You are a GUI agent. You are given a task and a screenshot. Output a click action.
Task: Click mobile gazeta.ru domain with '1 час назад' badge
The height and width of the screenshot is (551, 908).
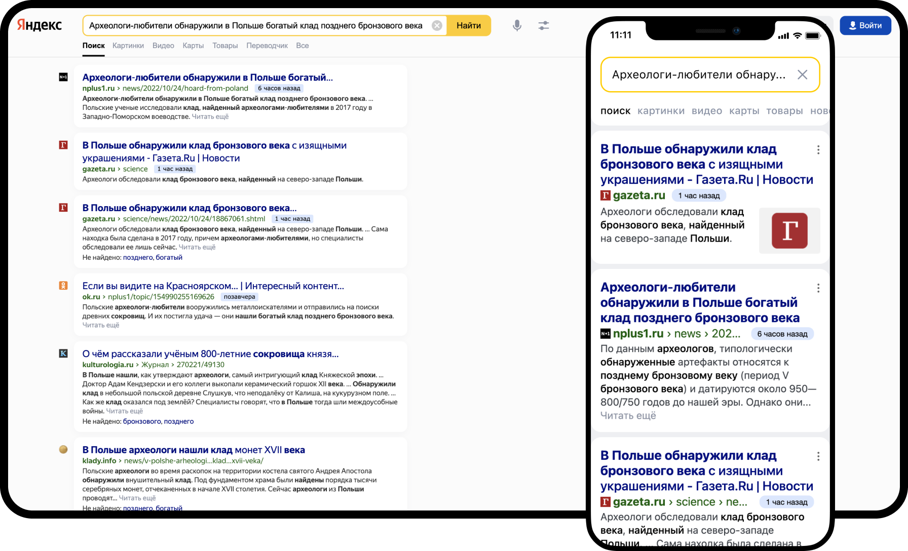point(639,195)
